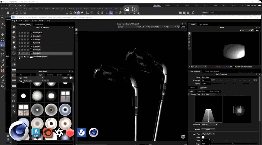Screen dimensions: 262x145
Task: Click the render to picture viewer clapper icon
Action: [184, 12]
